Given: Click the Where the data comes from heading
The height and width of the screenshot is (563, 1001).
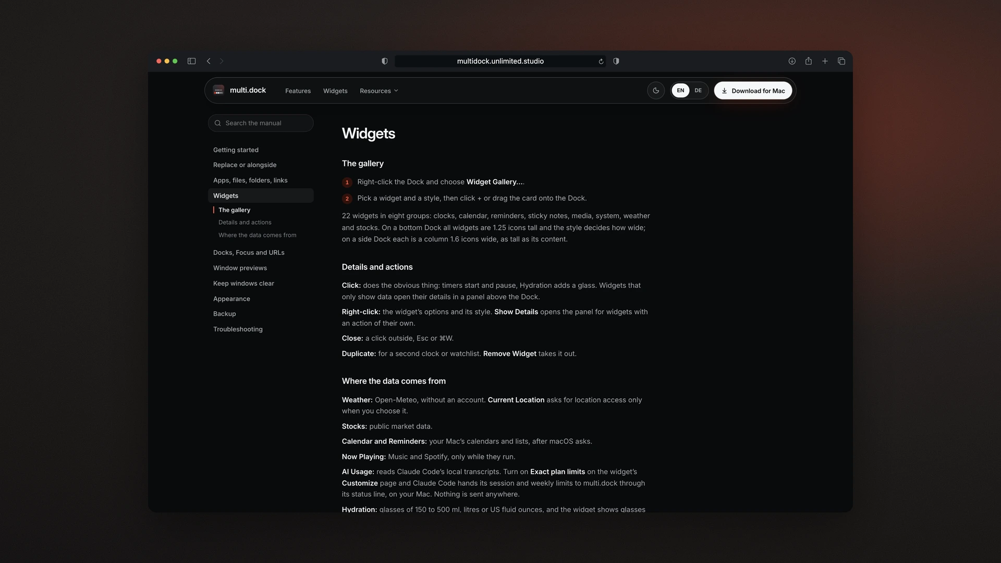Looking at the screenshot, I should point(394,381).
